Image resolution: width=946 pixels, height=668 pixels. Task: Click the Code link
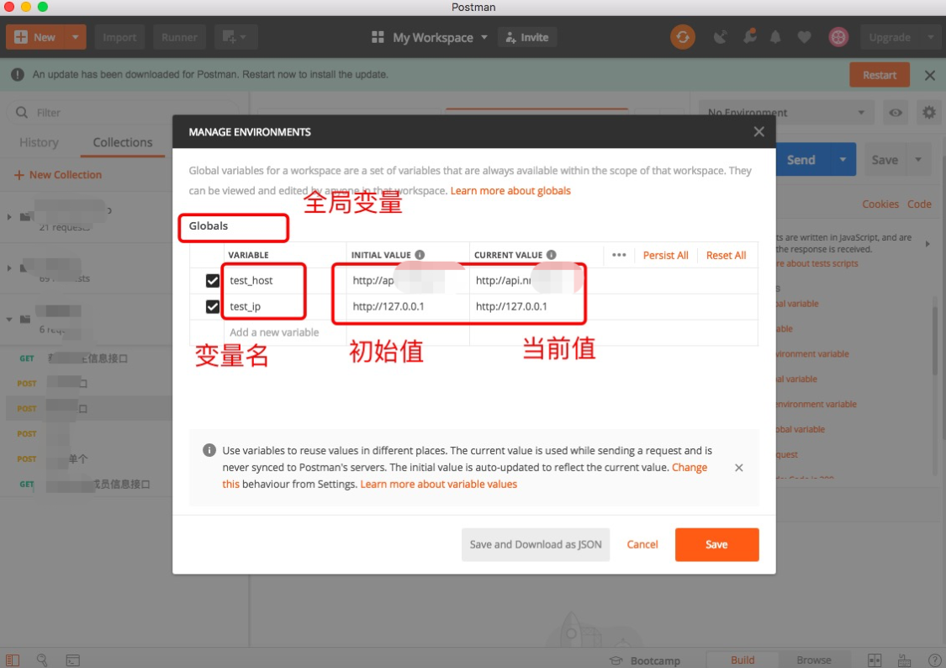click(x=919, y=204)
